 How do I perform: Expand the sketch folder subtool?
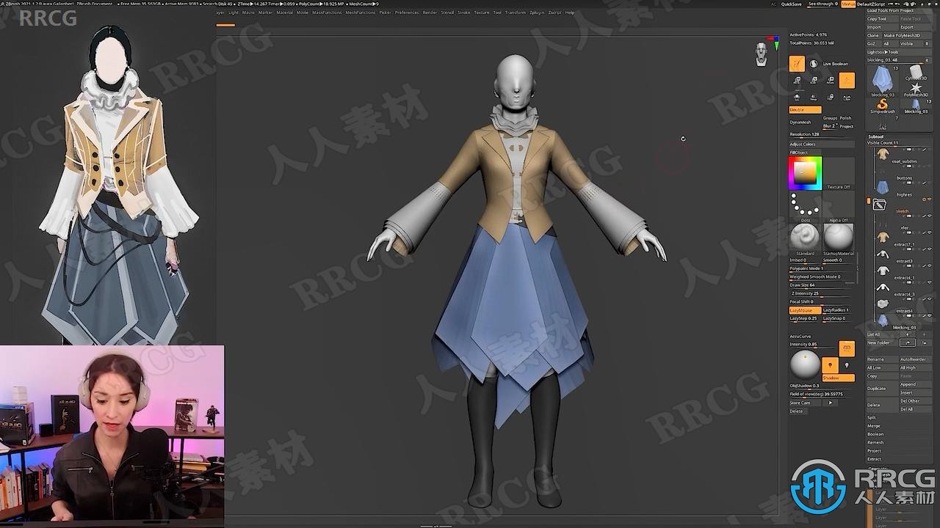pyautogui.click(x=902, y=210)
